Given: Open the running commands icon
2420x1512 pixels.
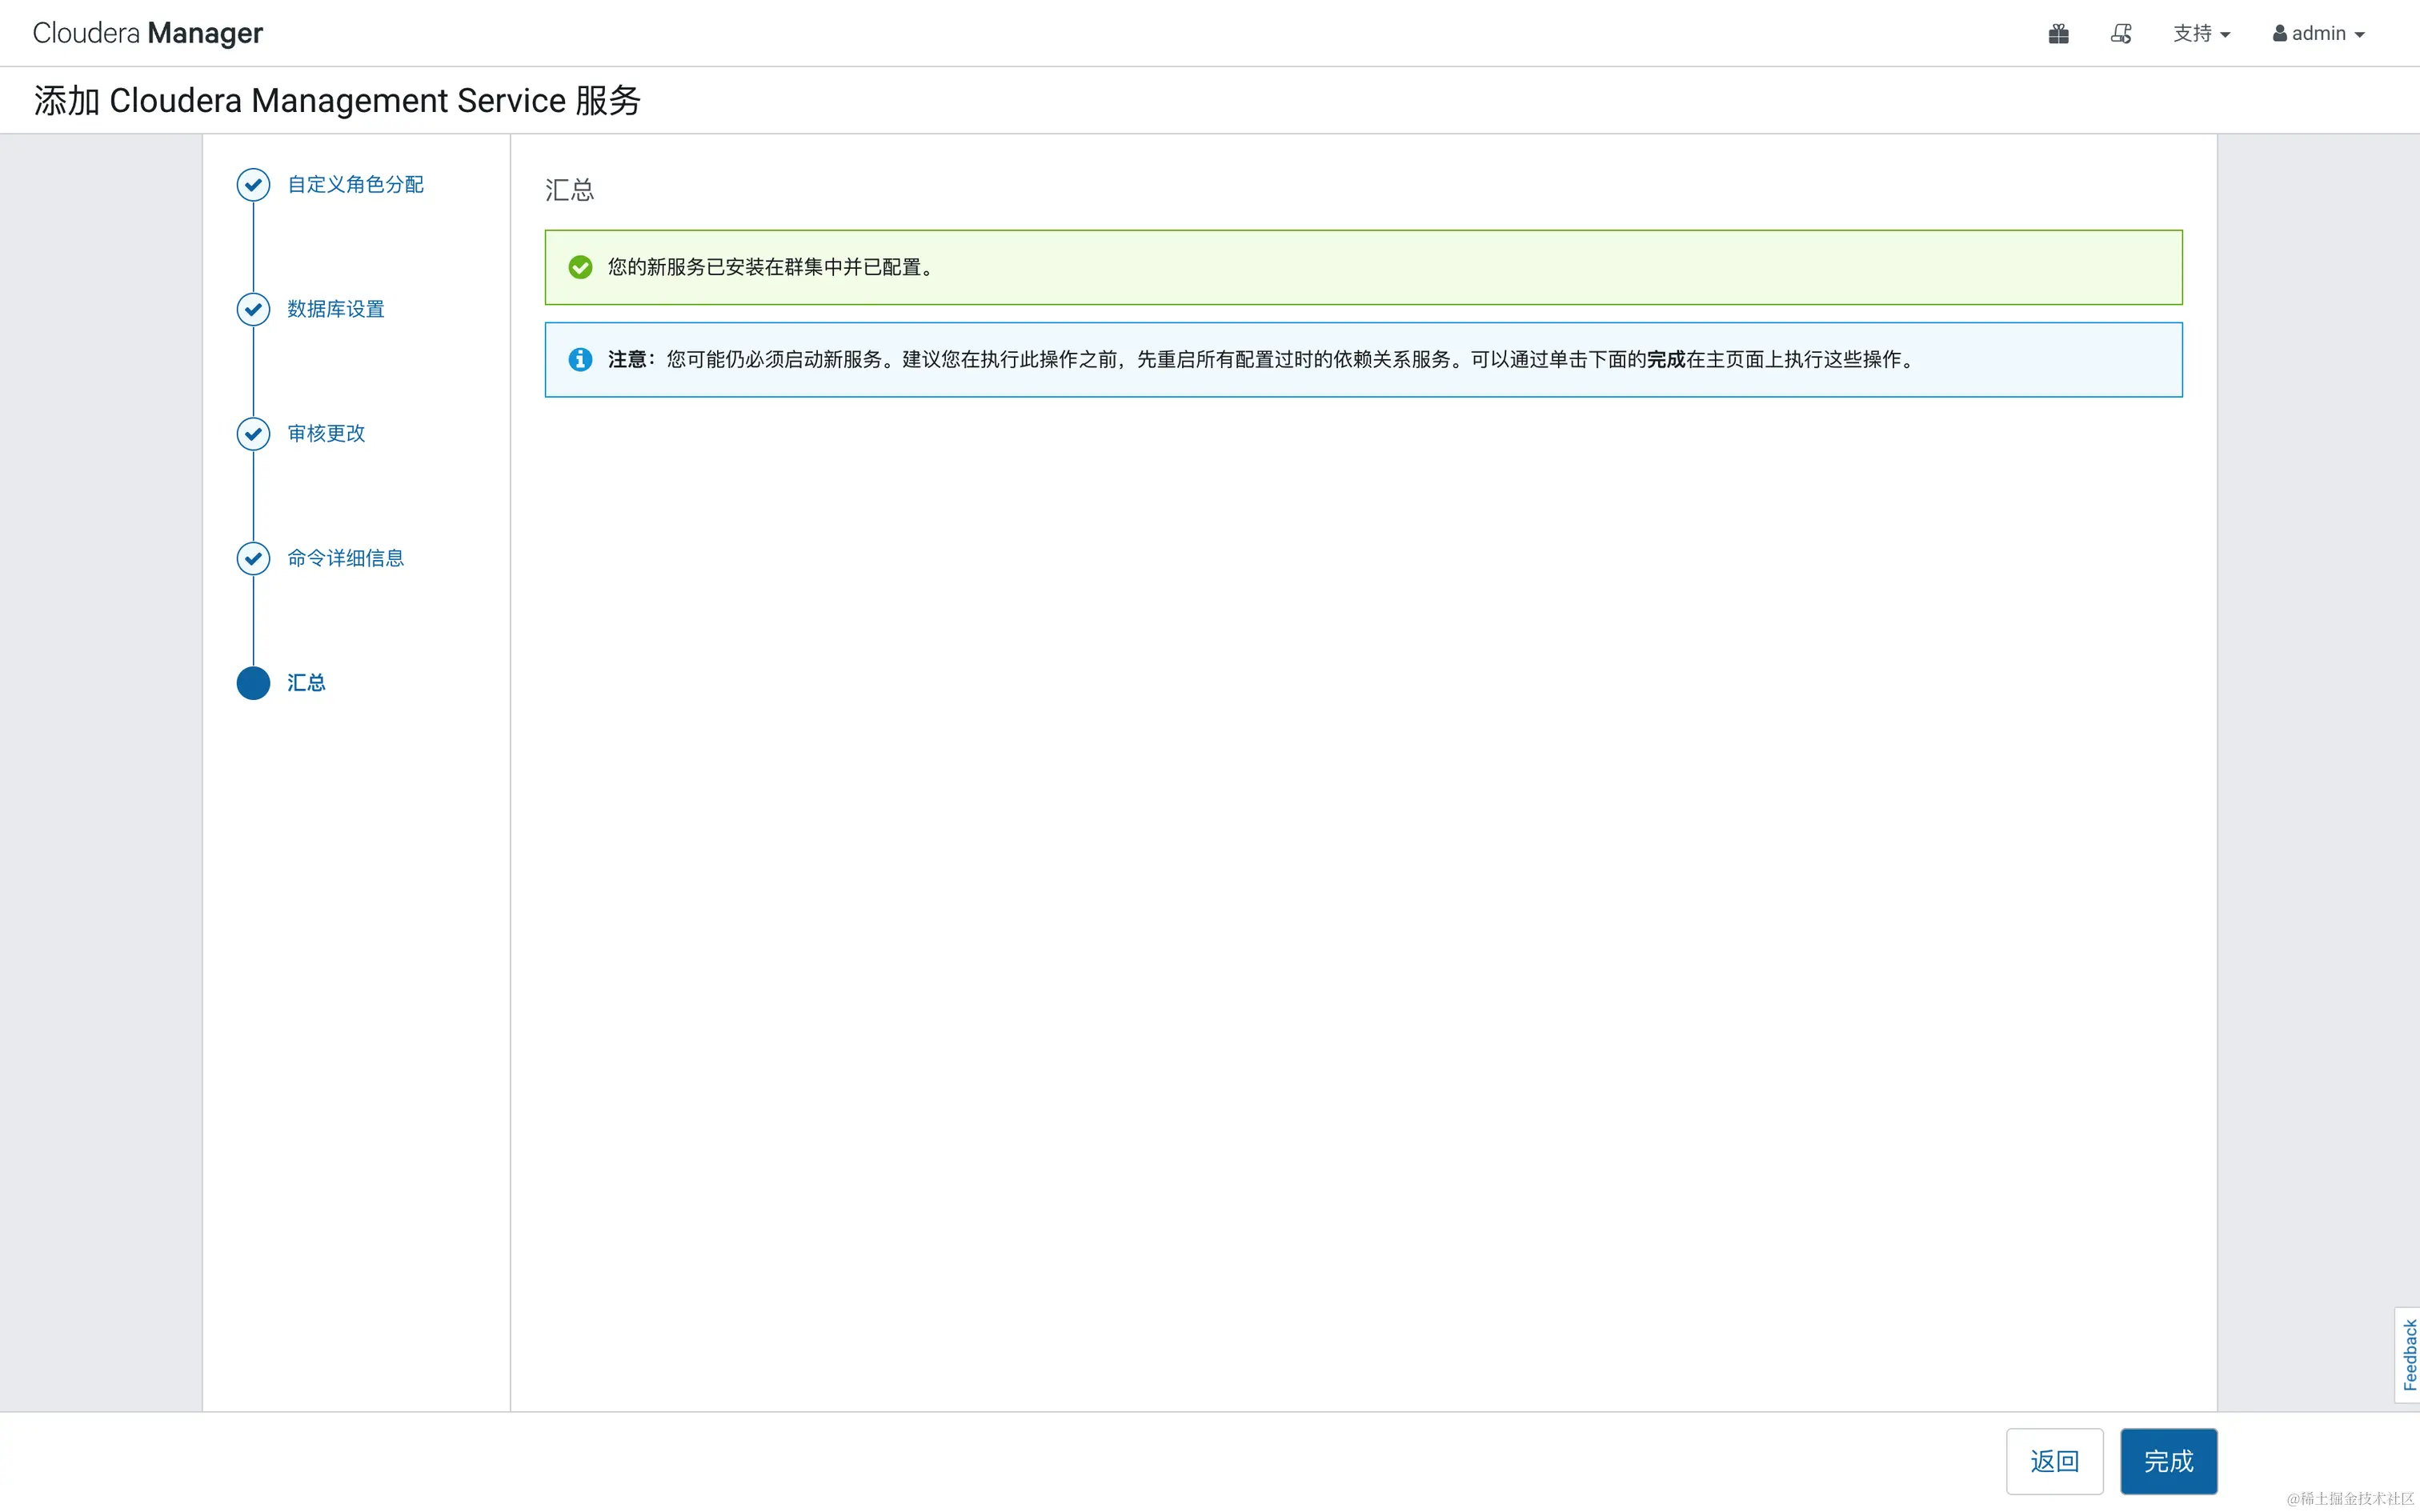Looking at the screenshot, I should [x=2121, y=34].
